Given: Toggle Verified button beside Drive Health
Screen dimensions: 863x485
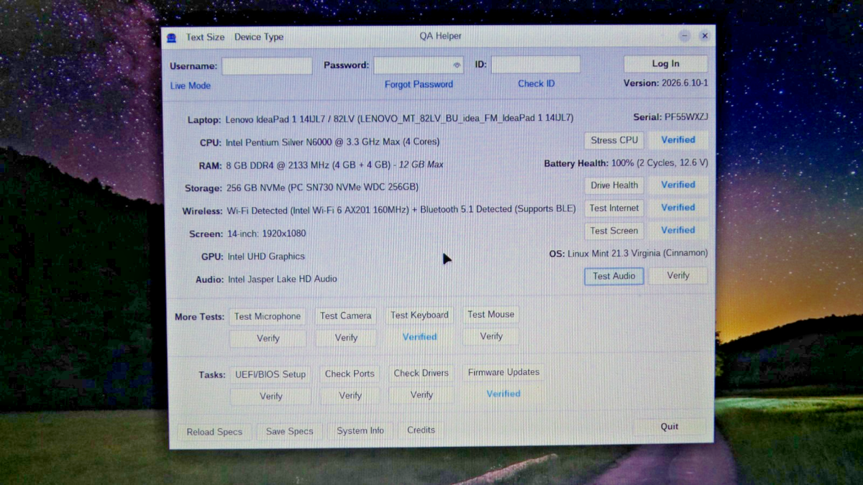Looking at the screenshot, I should coord(678,185).
